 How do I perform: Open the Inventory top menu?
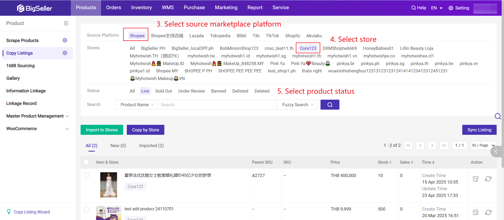[141, 8]
